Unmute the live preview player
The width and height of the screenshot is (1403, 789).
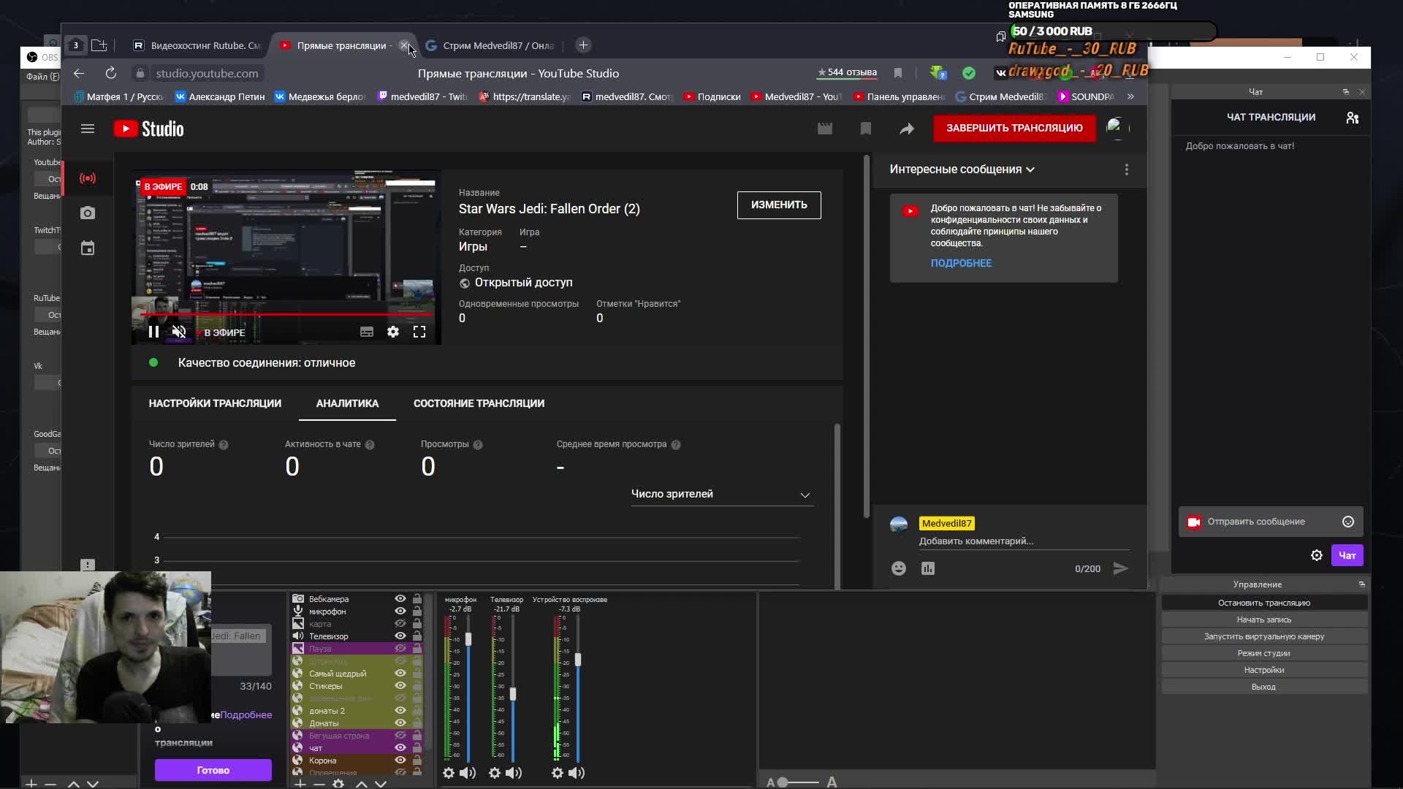179,332
